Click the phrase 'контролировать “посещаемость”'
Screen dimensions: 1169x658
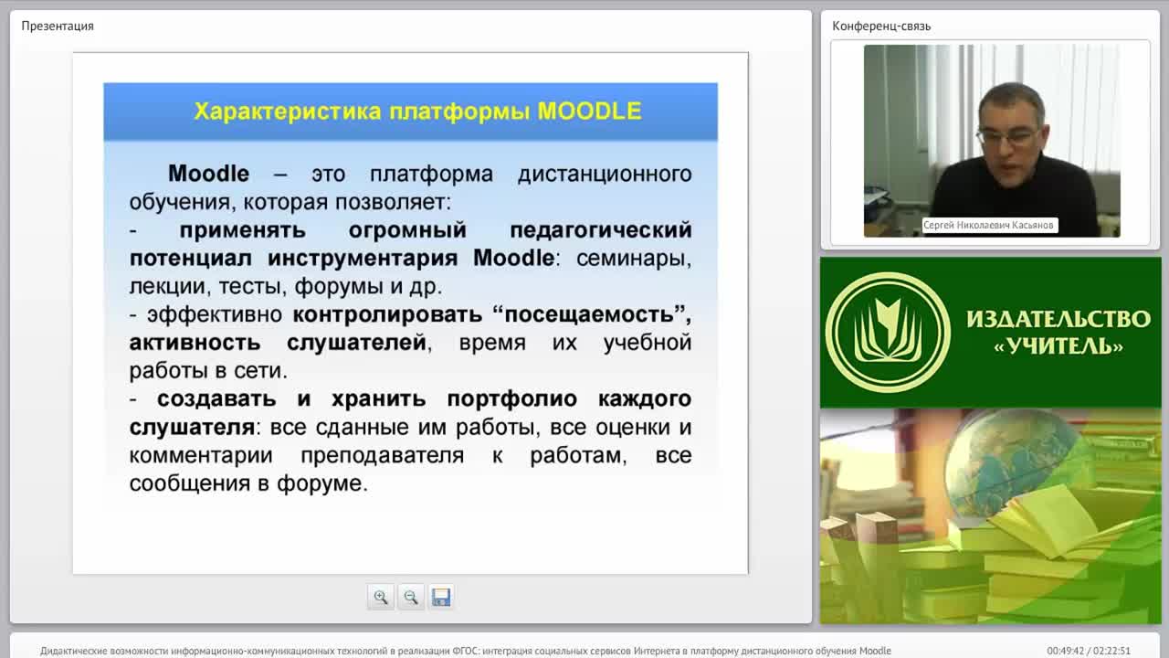(x=492, y=314)
